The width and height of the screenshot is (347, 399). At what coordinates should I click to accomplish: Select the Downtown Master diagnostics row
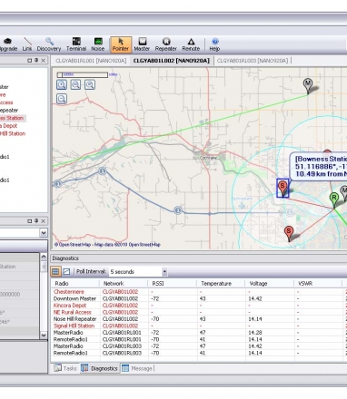199,298
